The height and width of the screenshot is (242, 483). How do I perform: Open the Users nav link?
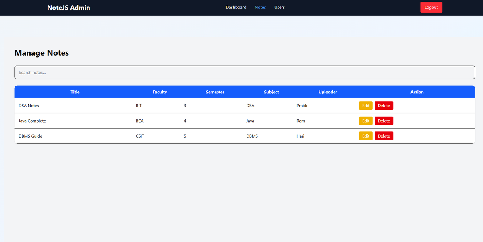tap(280, 7)
